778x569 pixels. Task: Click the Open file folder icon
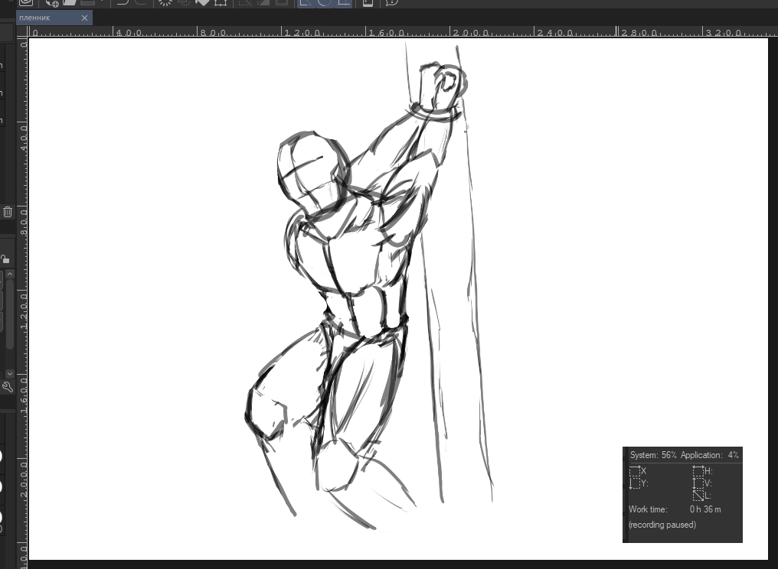click(70, 2)
